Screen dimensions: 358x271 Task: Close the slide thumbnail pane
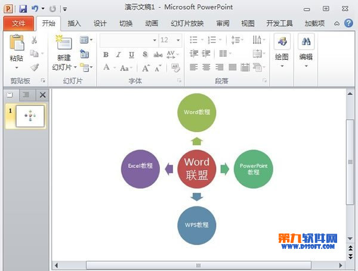[42, 95]
